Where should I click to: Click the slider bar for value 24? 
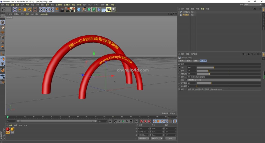coord(229,83)
